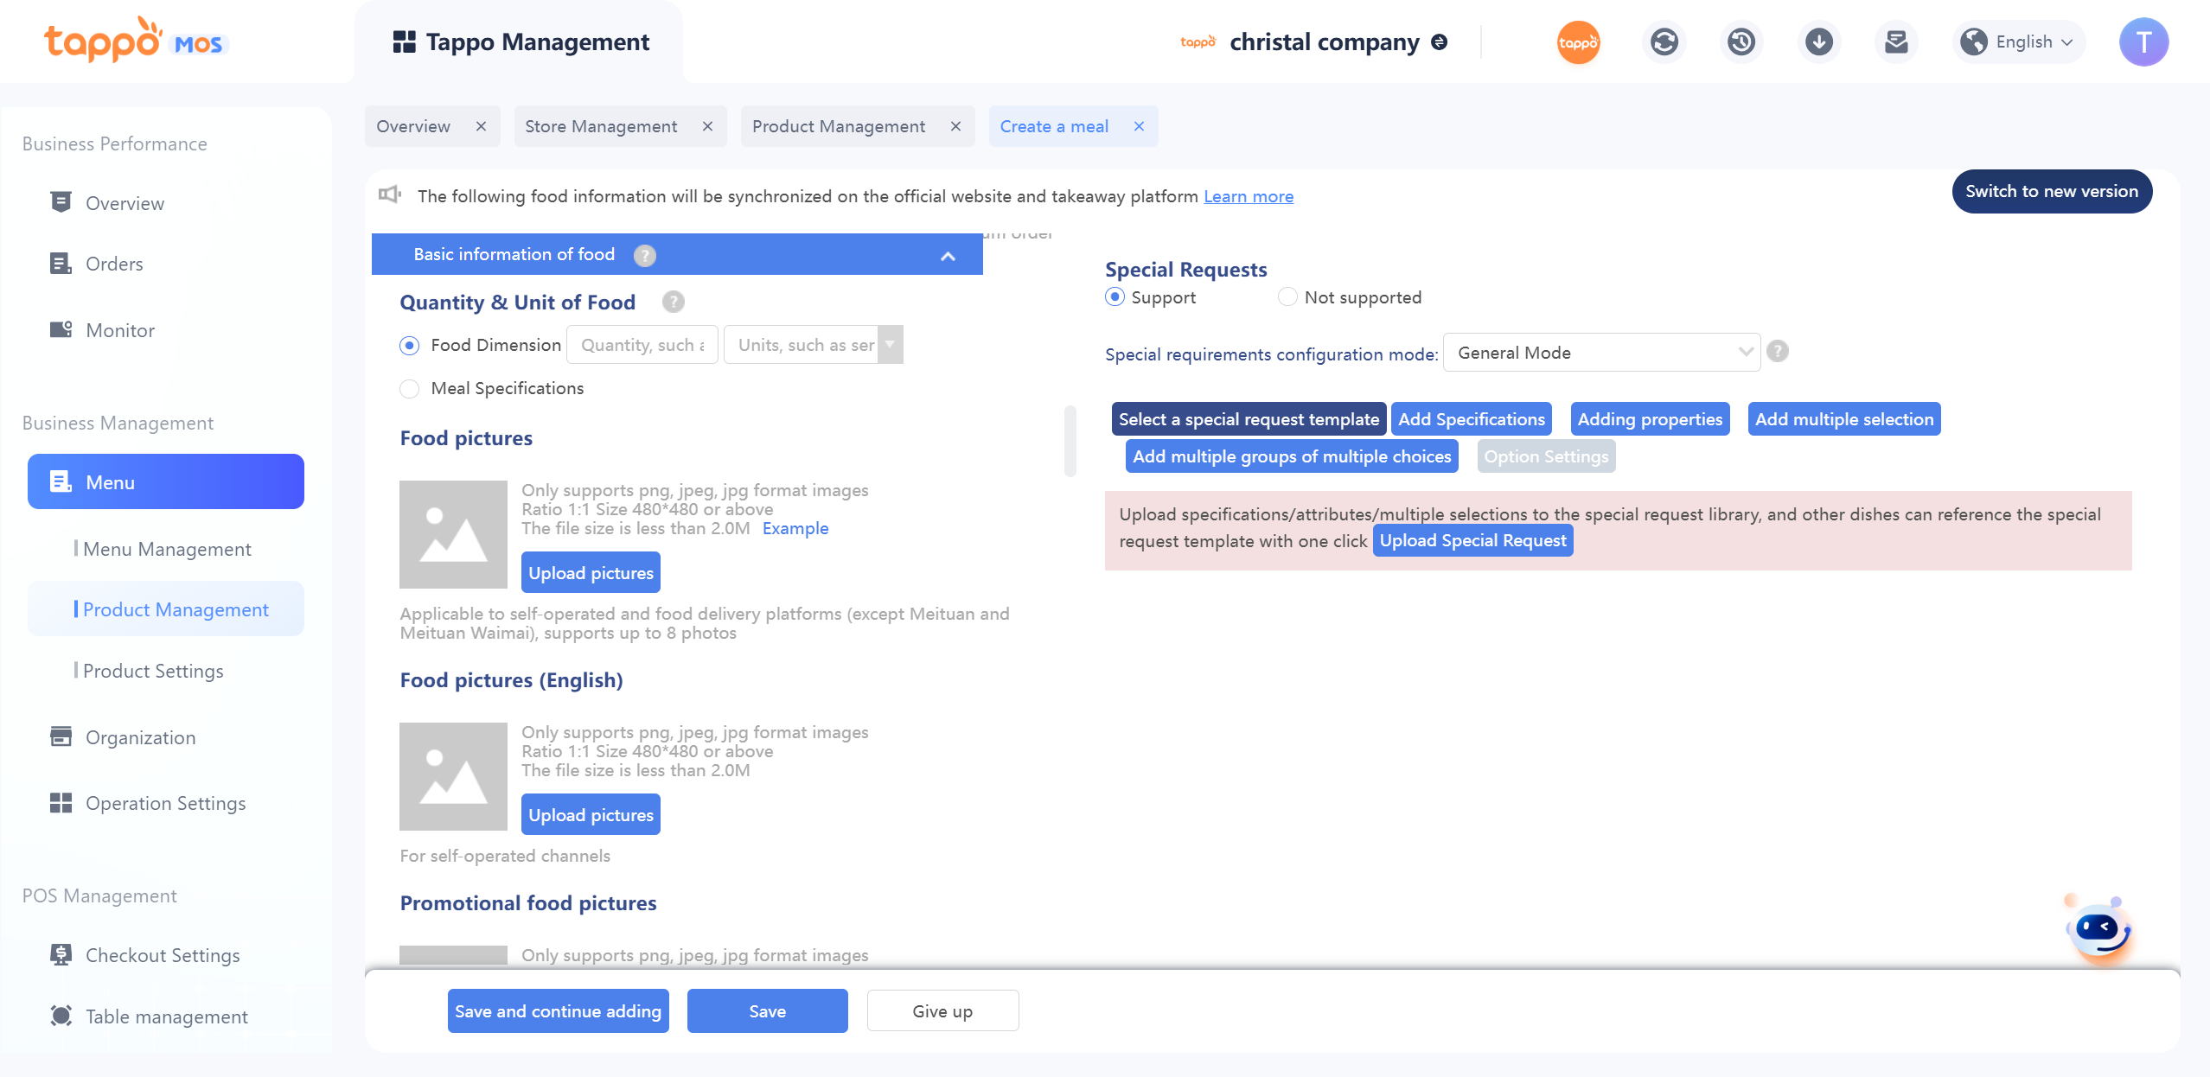Click help icon beside Quantity & Unit of Food
Viewport: 2210px width, 1077px height.
673,302
